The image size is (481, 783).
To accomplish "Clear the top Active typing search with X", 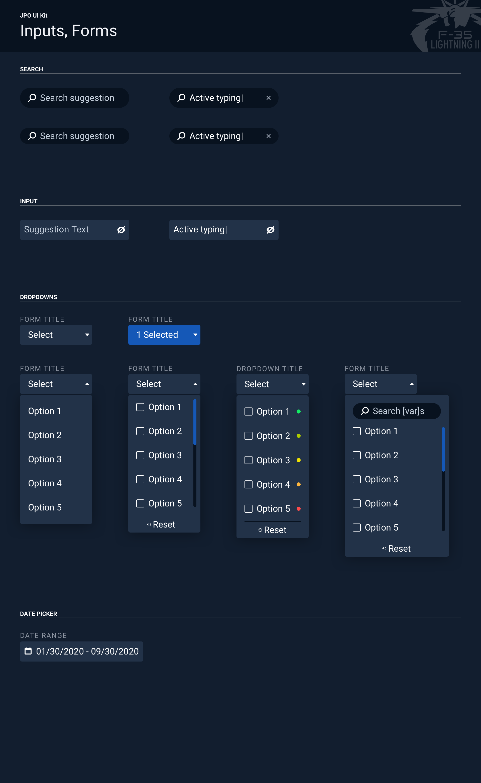I will coord(269,98).
